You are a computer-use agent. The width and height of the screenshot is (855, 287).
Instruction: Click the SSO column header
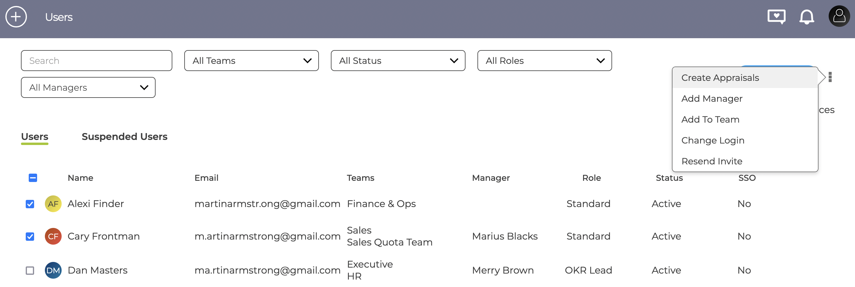pyautogui.click(x=747, y=178)
